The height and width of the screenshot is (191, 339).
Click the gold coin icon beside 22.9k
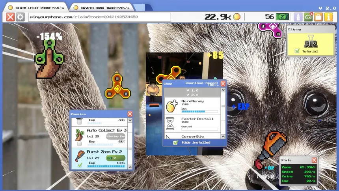click(x=237, y=17)
